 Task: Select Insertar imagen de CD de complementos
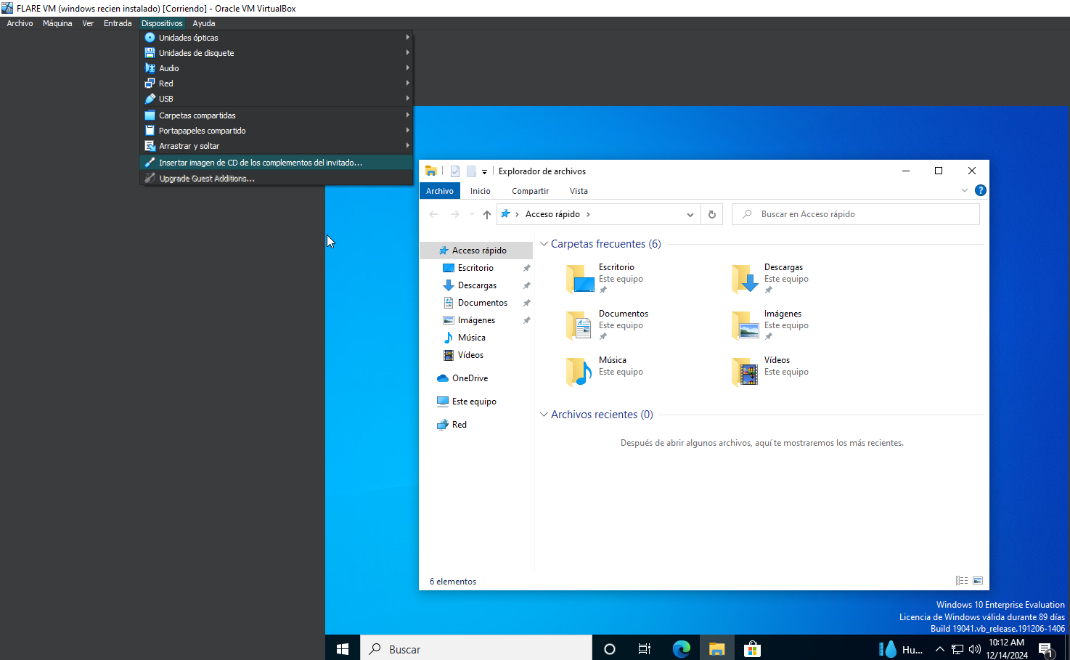click(260, 163)
